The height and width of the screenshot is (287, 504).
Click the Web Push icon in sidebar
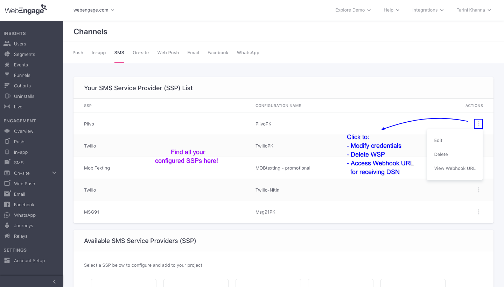coord(7,184)
